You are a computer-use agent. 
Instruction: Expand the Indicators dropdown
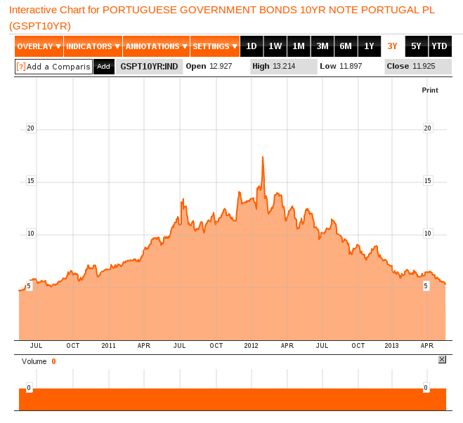(x=93, y=46)
